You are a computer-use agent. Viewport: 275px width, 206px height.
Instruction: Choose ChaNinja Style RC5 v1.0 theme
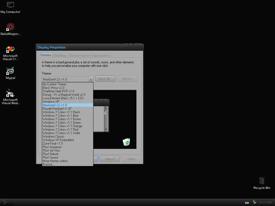pos(67,91)
